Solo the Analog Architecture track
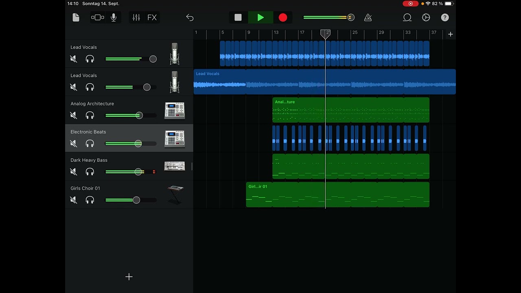This screenshot has width=521, height=293. [x=90, y=115]
